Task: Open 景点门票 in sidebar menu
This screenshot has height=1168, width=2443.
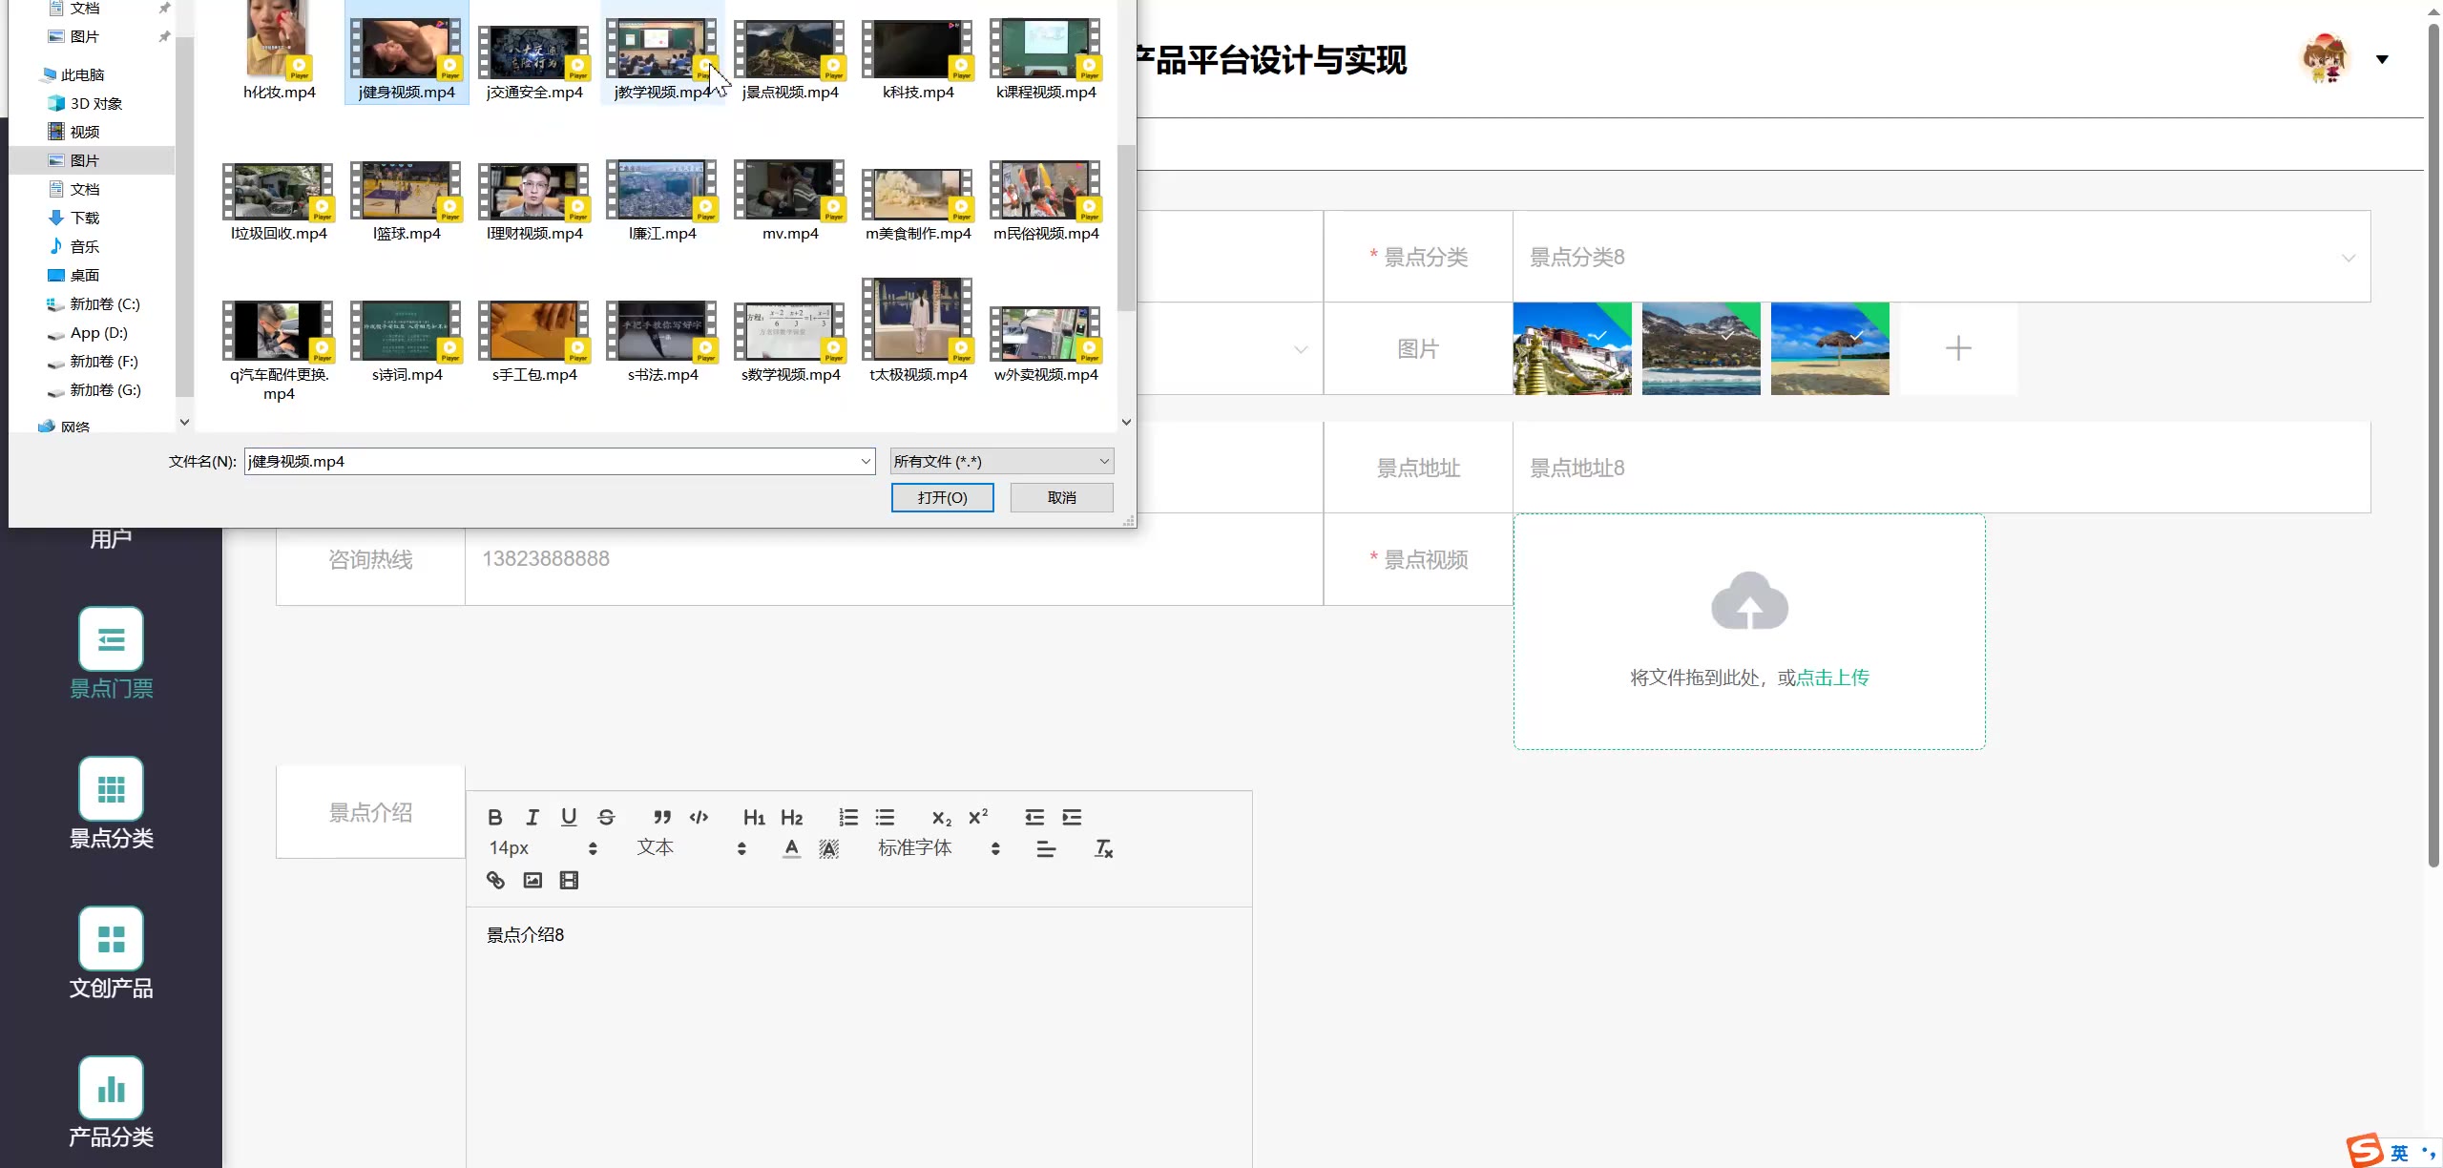Action: coord(111,655)
